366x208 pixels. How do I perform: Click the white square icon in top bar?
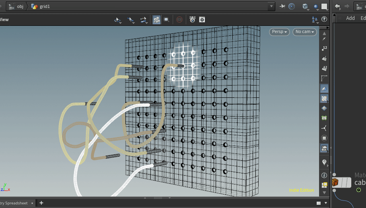pos(325,6)
